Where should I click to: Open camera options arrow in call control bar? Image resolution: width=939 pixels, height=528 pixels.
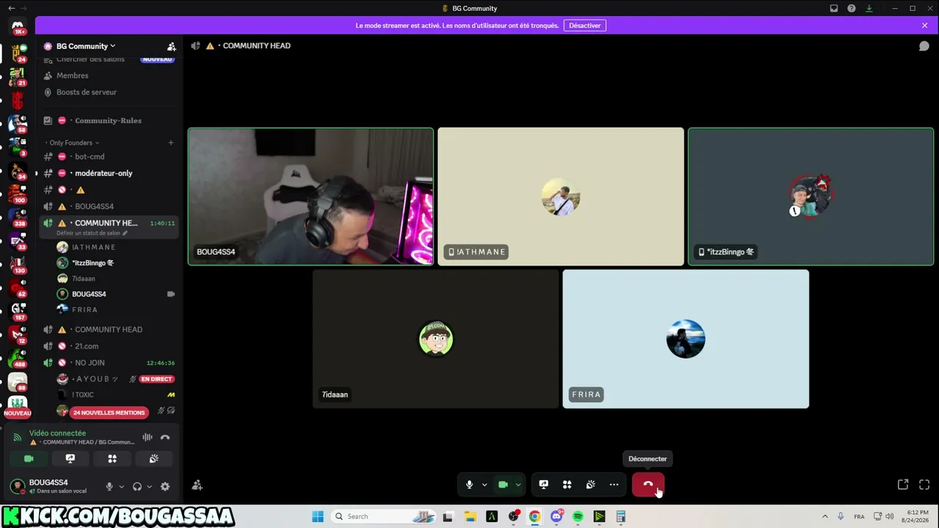(518, 485)
